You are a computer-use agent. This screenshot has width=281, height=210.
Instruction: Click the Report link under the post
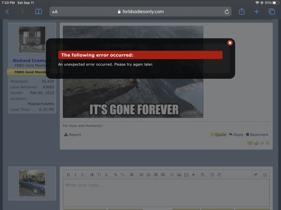73,135
